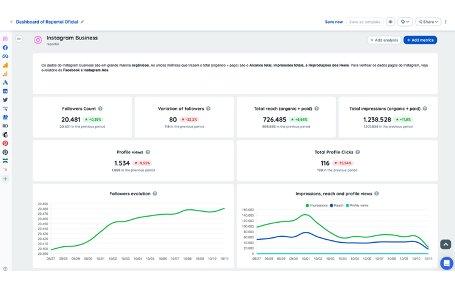Show help for Variation of followers
Image resolution: width=455 pixels, height=284 pixels.
tap(208, 109)
